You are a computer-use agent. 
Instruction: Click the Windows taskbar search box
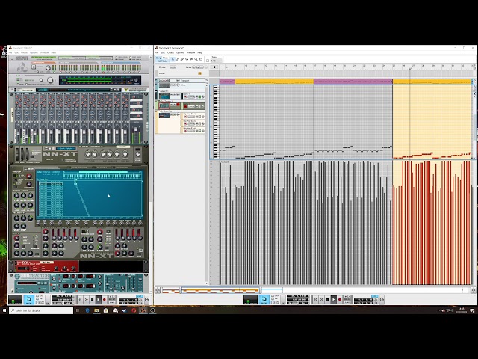click(x=41, y=310)
